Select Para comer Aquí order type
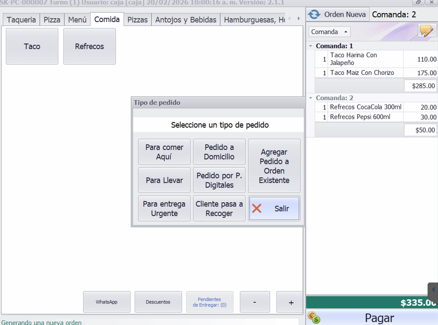 click(x=164, y=152)
